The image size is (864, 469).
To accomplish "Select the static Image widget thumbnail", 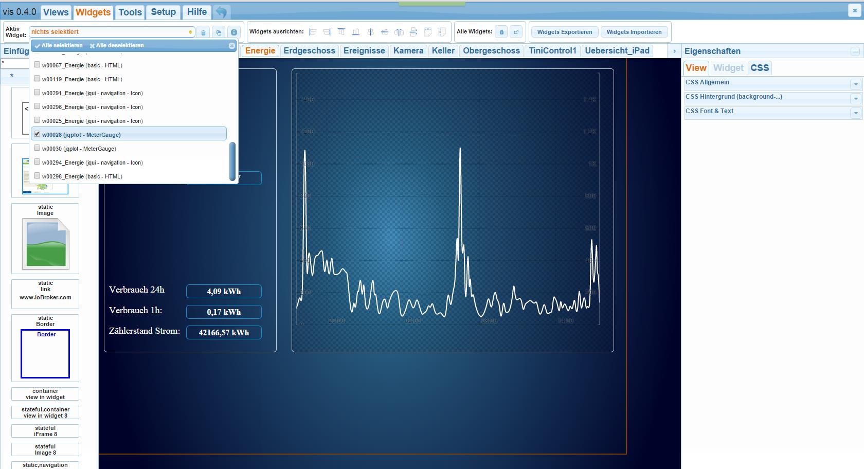I will [45, 243].
